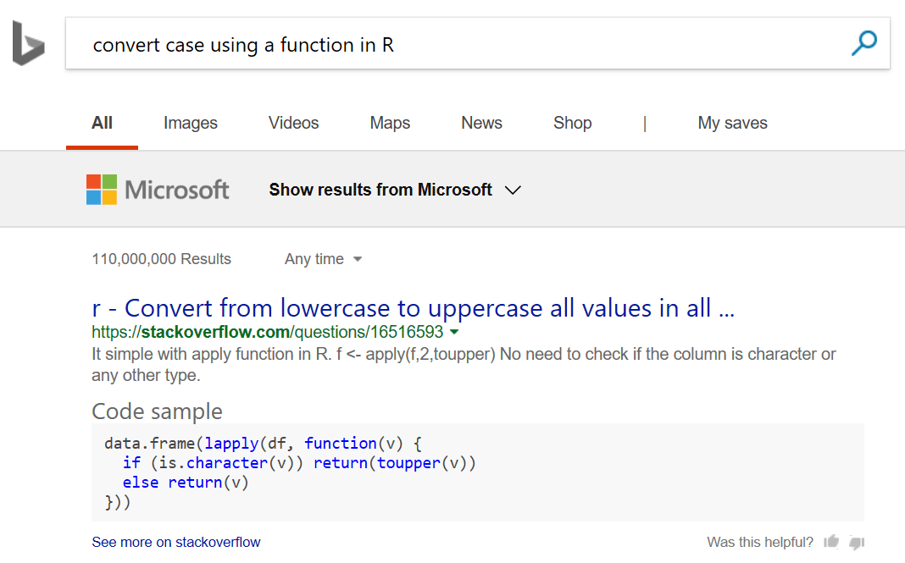Click the Microsoft logo
The height and width of the screenshot is (563, 905).
point(158,190)
